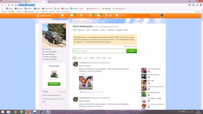Click the 'Ангел на счастье' promo banner

82,21
